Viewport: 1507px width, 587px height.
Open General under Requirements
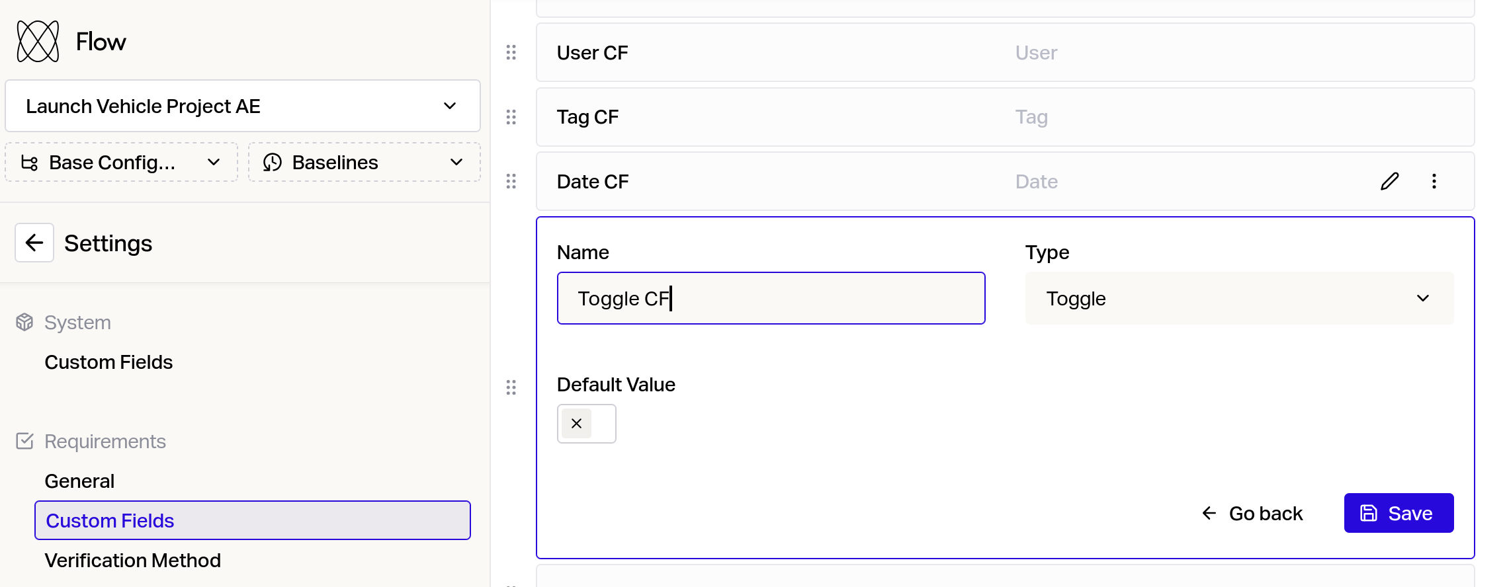[x=79, y=481]
